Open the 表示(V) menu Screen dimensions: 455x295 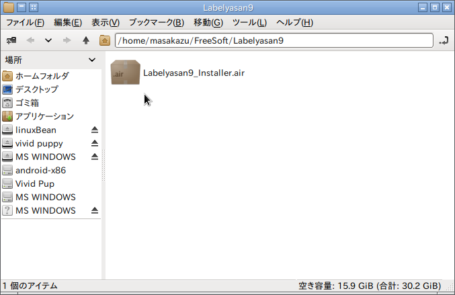(x=106, y=22)
